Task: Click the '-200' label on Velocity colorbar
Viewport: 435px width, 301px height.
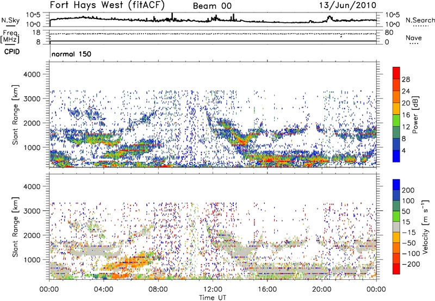Action: pos(411,264)
